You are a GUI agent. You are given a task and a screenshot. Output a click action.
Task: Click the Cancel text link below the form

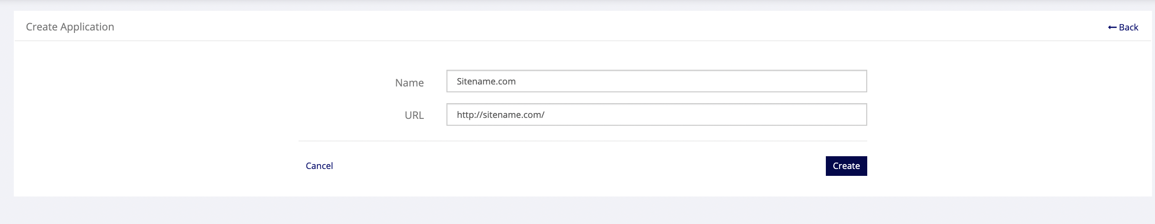319,166
